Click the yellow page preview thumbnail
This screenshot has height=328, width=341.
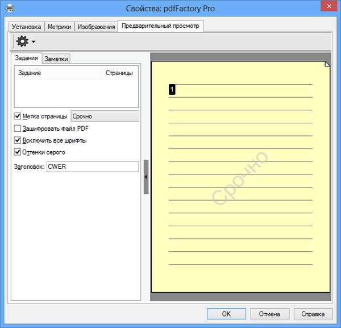click(240, 177)
